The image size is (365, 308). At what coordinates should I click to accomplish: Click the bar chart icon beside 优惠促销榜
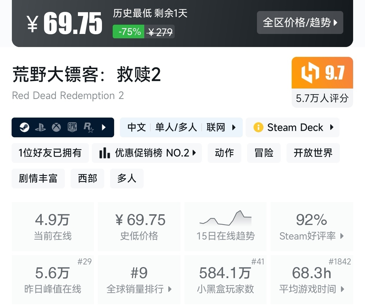[104, 153]
